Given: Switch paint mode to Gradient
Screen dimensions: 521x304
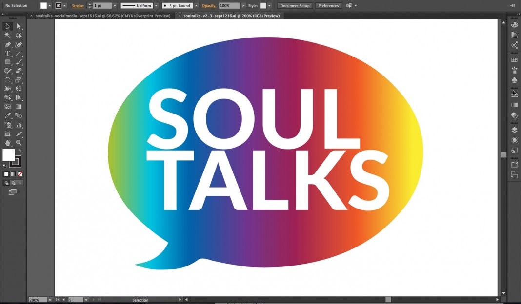Looking at the screenshot, I should click(13, 174).
